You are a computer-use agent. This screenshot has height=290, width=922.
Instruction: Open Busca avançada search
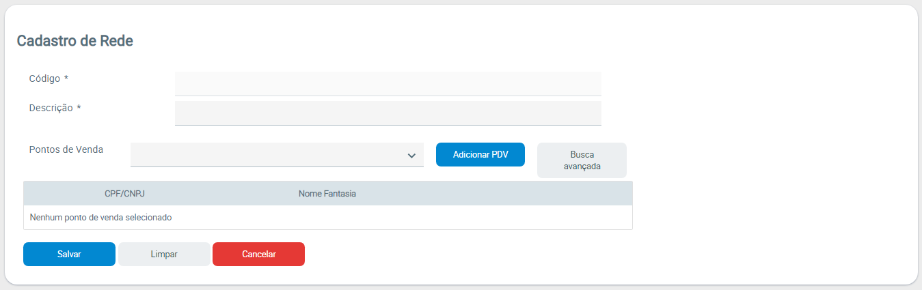pos(582,160)
